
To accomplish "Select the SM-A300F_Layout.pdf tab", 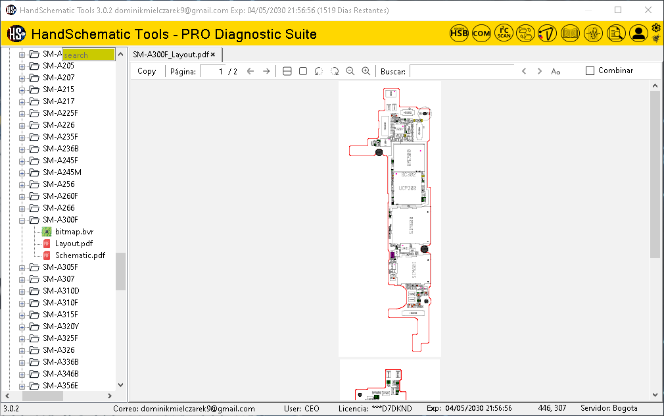I will pos(171,54).
